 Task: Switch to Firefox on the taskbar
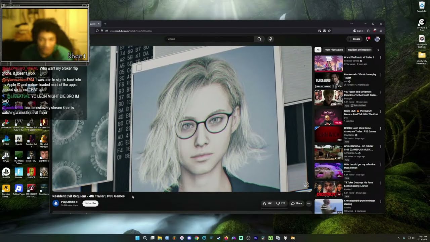pos(226,238)
